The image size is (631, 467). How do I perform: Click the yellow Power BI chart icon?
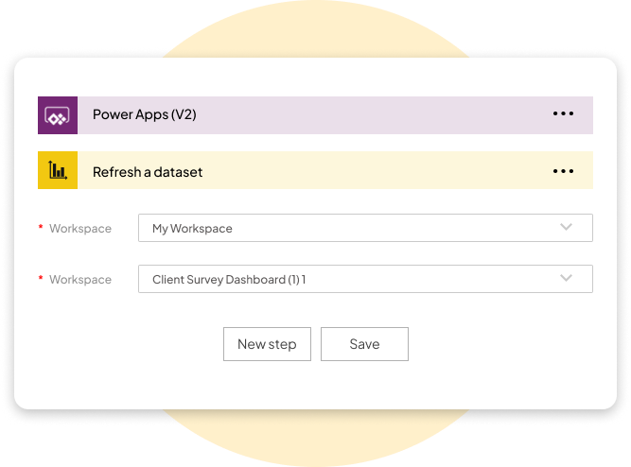pos(58,171)
